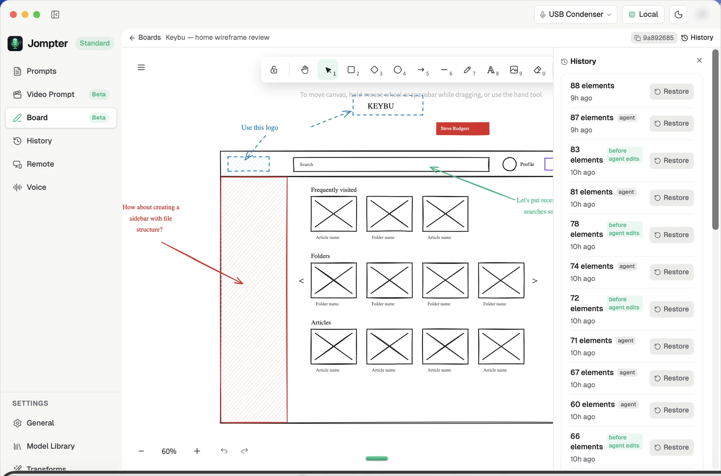721x476 pixels.
Task: Open the canvas hamburger menu
Action: tap(141, 67)
